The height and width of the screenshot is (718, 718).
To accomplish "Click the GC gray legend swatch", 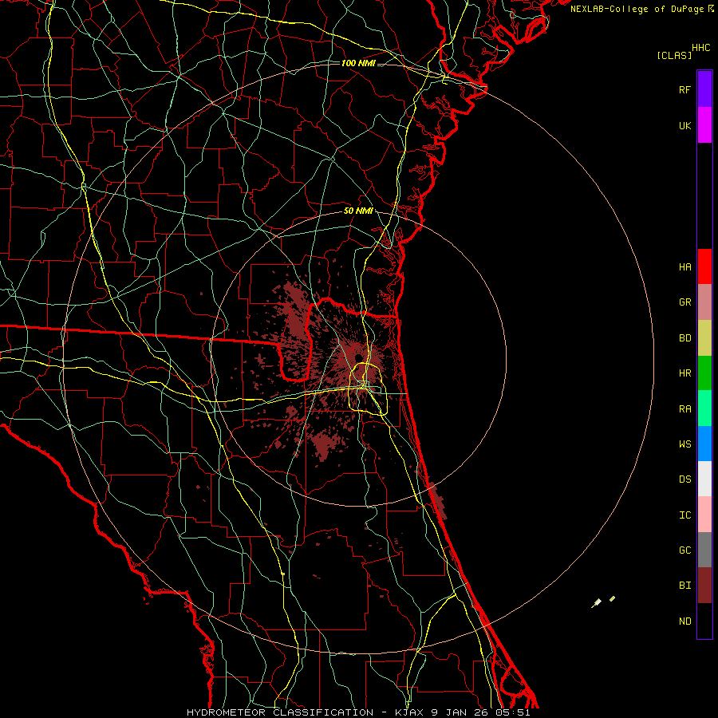I will [x=704, y=550].
